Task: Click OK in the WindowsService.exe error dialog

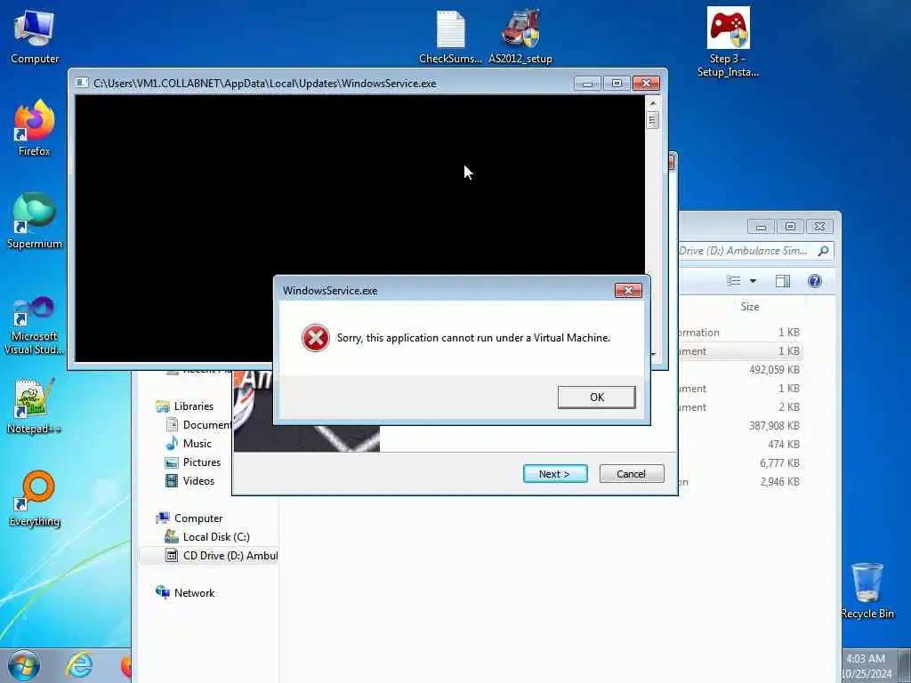Action: tap(597, 398)
